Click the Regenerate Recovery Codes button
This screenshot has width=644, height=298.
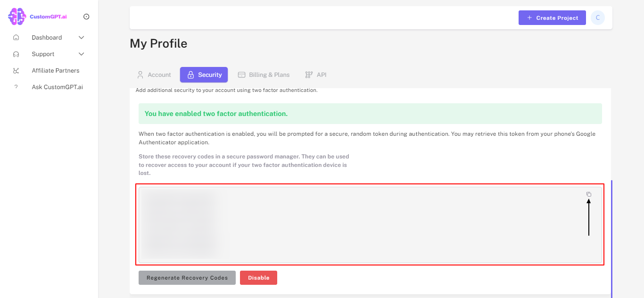(x=187, y=278)
